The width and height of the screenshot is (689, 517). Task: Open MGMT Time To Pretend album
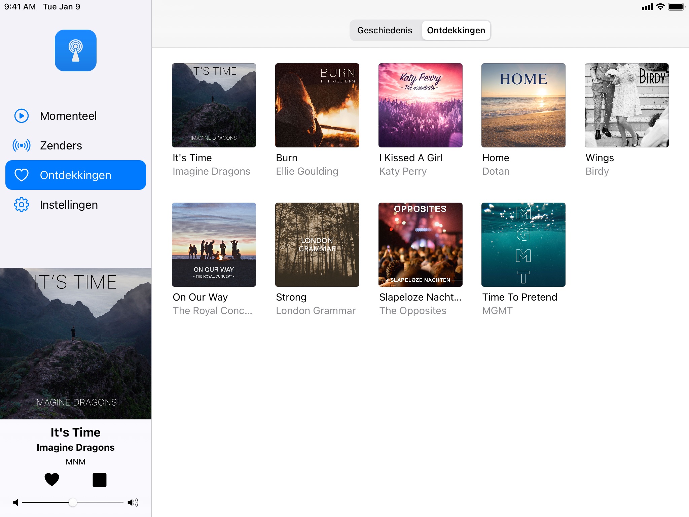(523, 244)
